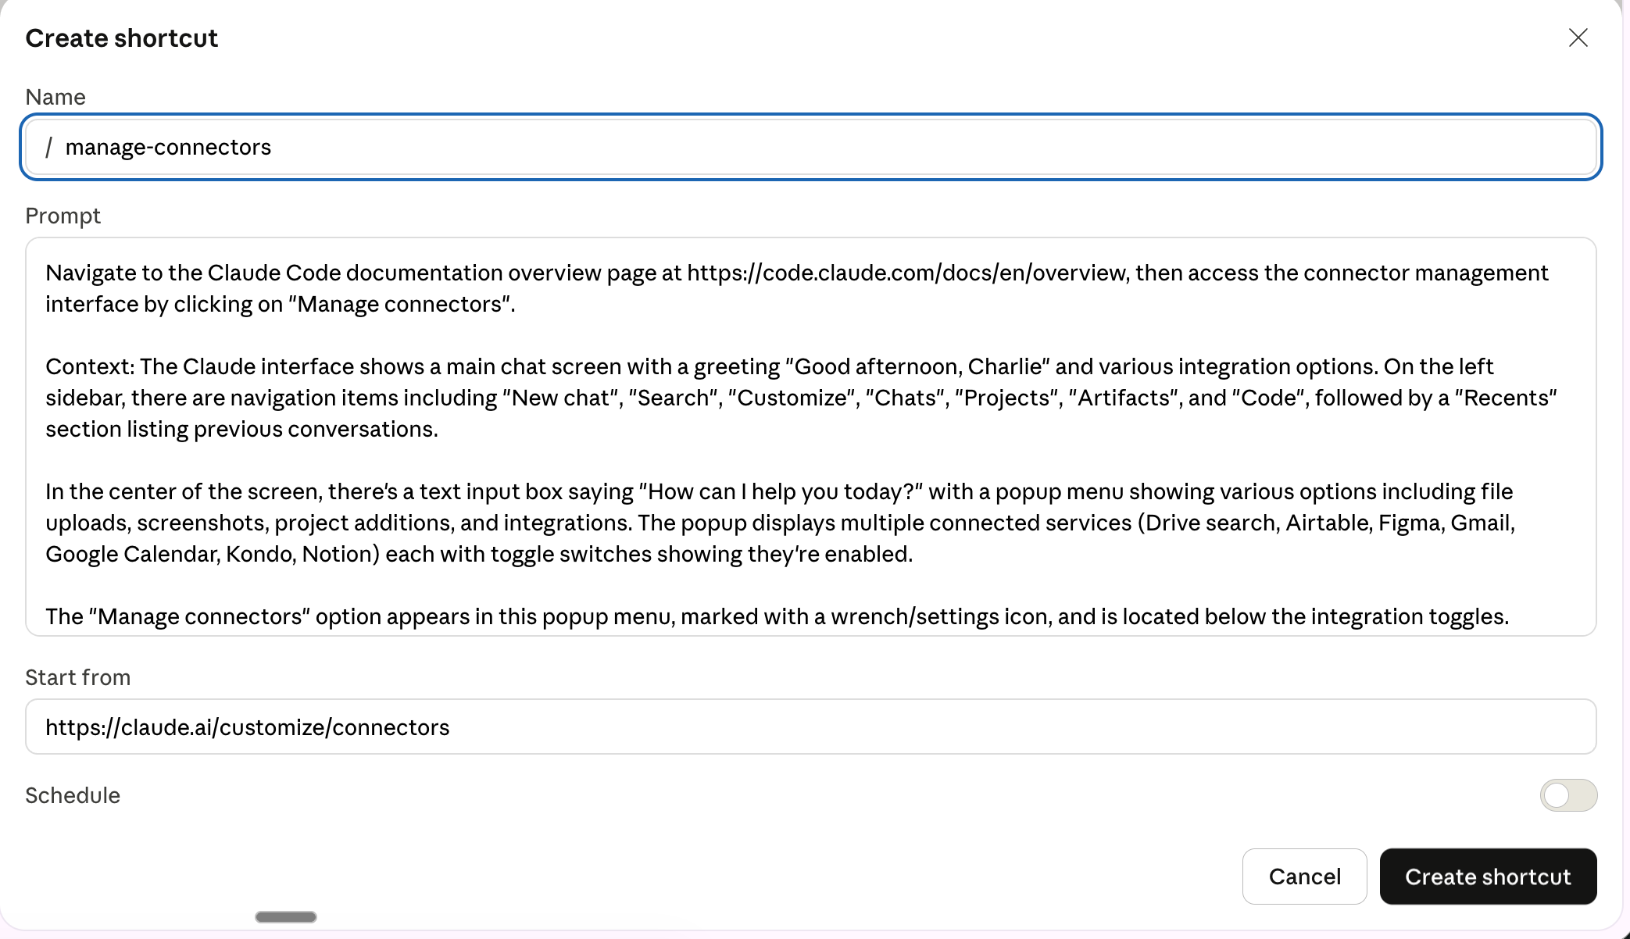
Task: Click the slash prefix in Name field
Action: (48, 147)
